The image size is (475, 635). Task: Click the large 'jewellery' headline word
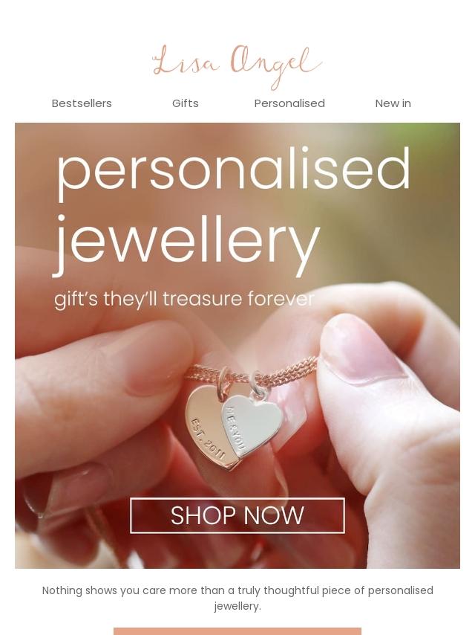(x=186, y=242)
